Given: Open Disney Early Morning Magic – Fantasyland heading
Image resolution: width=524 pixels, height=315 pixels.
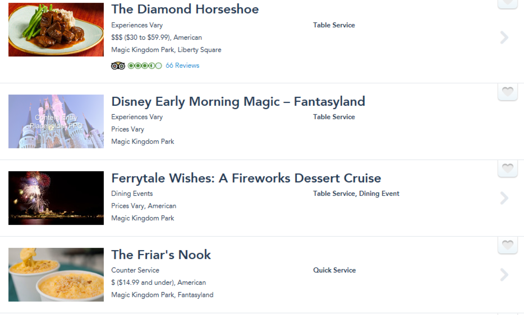Looking at the screenshot, I should point(238,102).
